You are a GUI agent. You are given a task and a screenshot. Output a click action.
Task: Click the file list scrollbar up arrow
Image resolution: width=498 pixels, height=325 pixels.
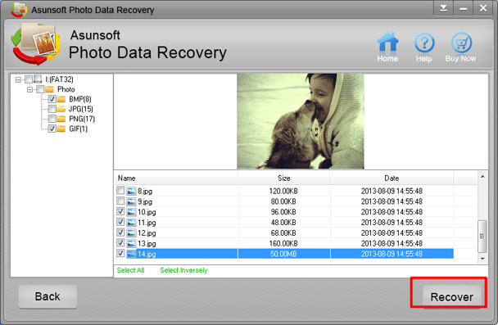tap(482, 177)
